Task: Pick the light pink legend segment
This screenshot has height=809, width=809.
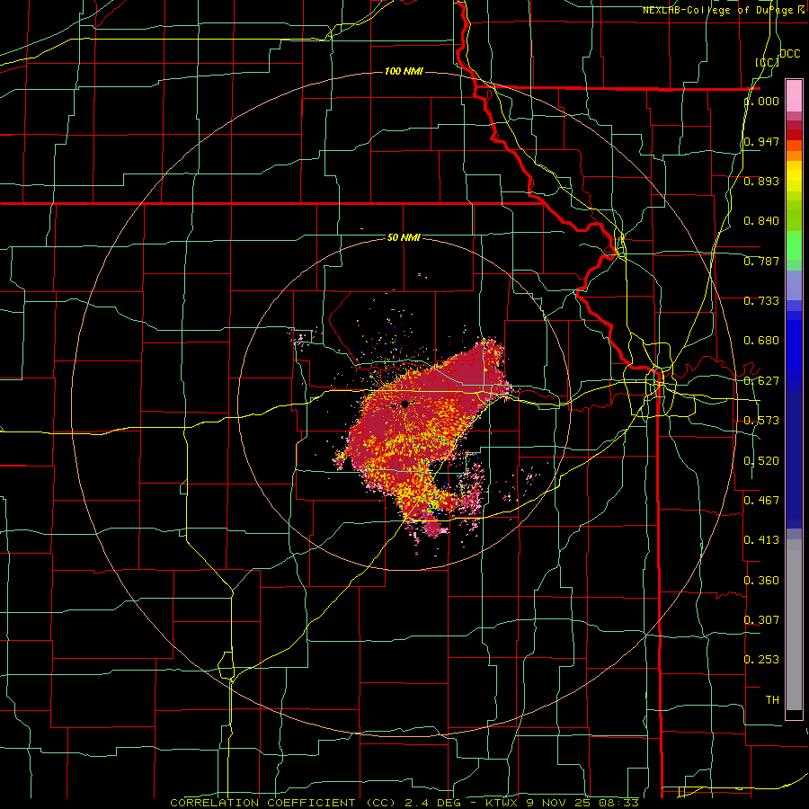Action: point(794,95)
